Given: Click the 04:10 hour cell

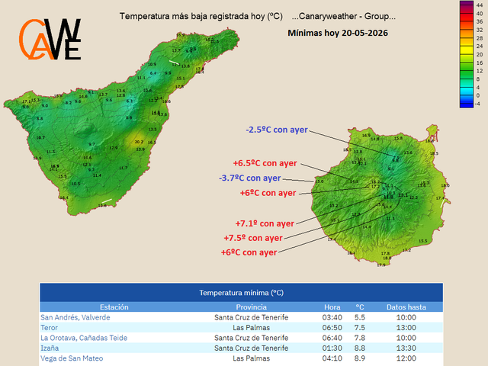Looking at the screenshot, I should [332, 358].
